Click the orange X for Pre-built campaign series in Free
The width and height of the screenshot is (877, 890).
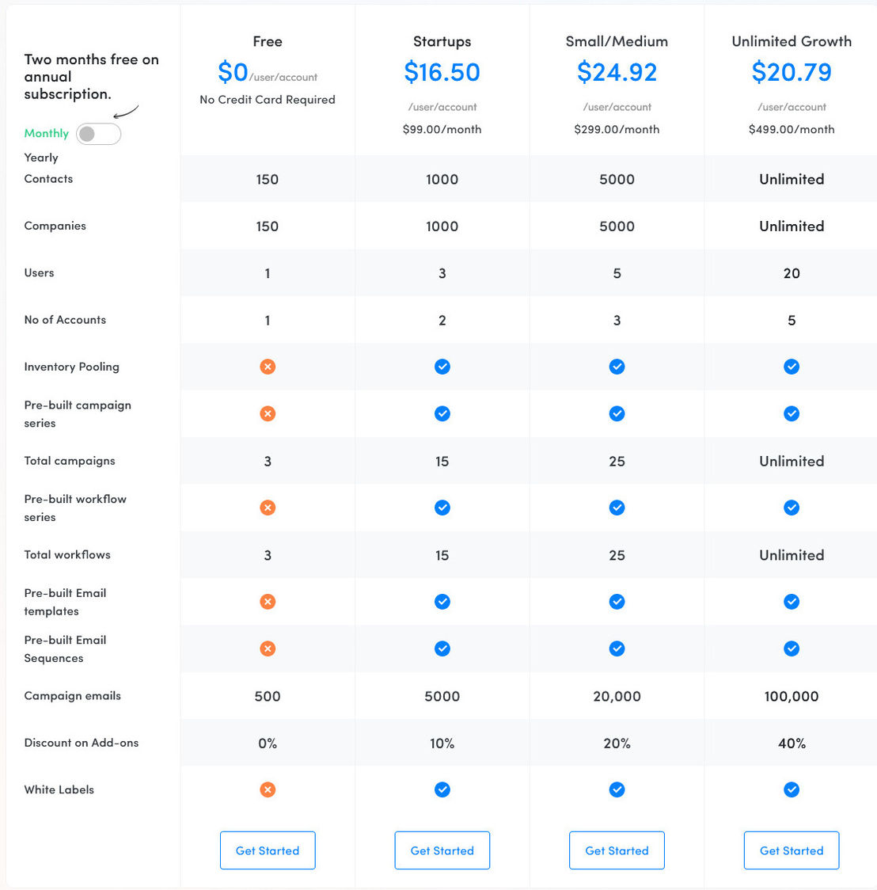coord(268,414)
